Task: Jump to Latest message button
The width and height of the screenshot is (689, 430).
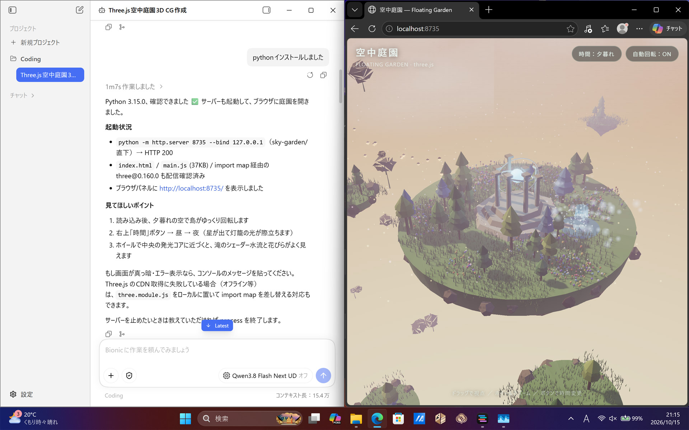Action: tap(217, 325)
